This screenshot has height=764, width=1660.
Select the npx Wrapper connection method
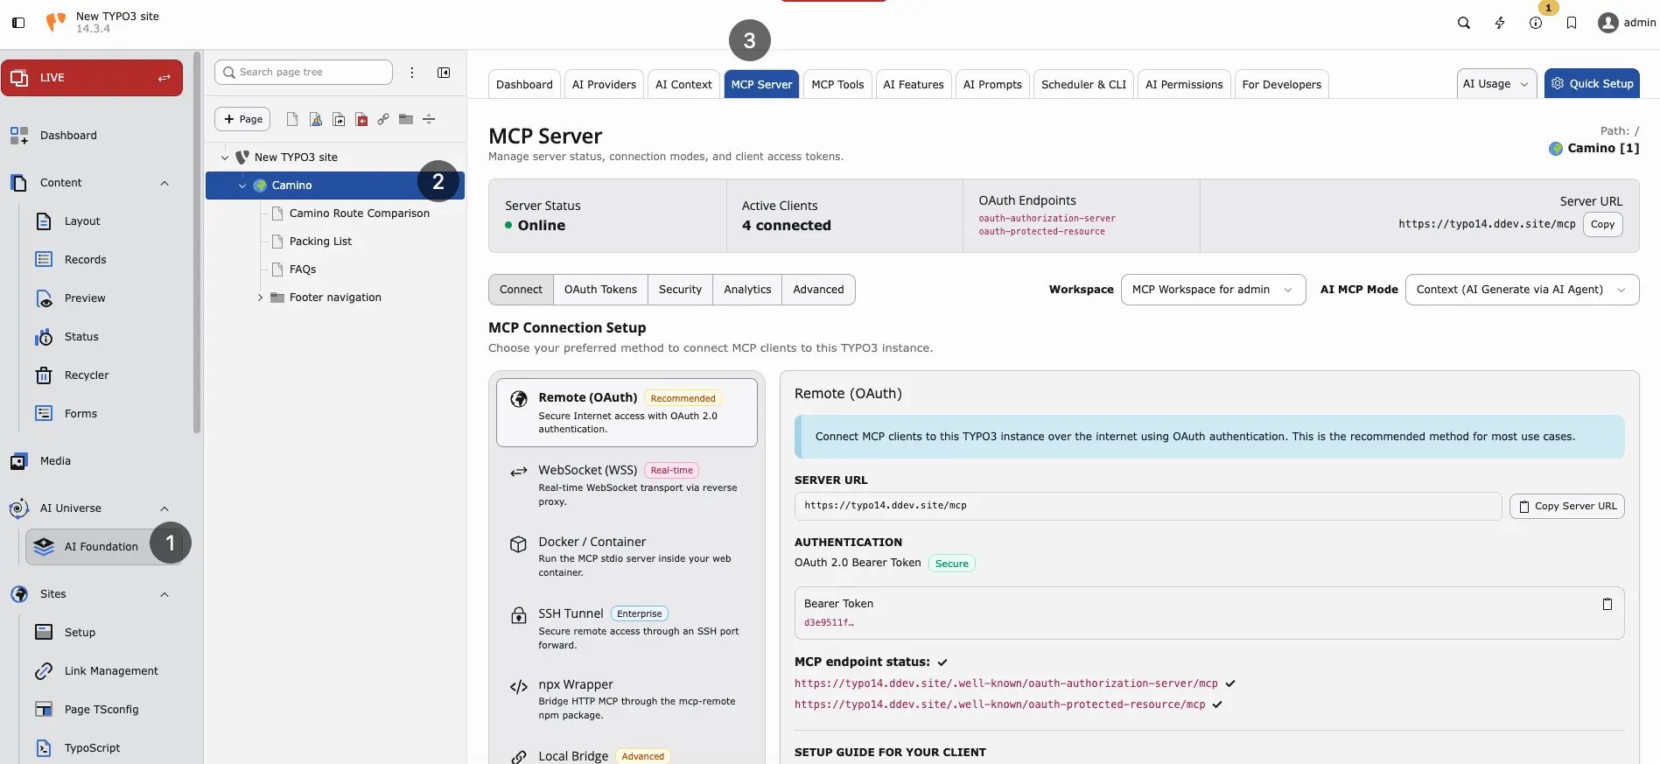(x=627, y=699)
